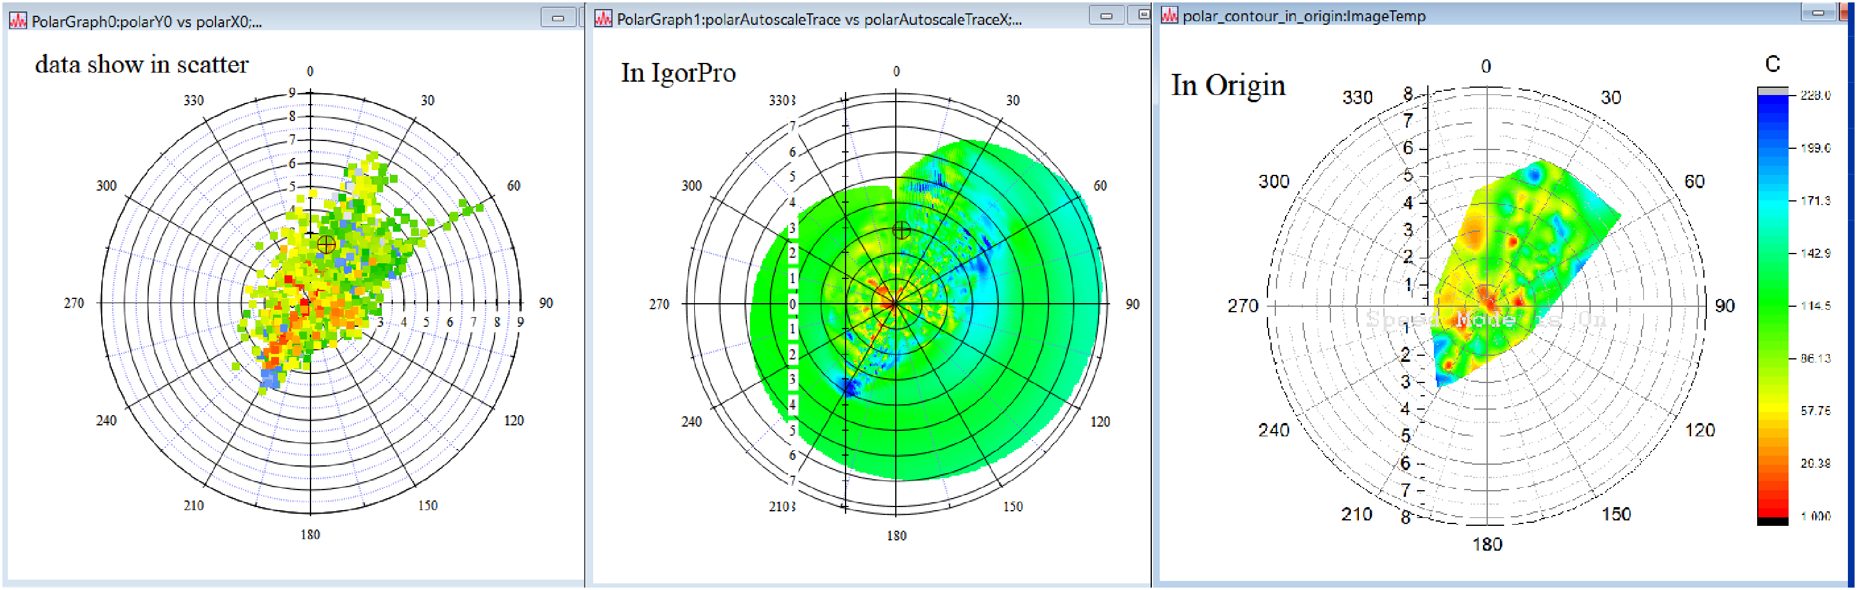1857x590 pixels.
Task: Click the 270 degree label in Origin graph
Action: [x=1243, y=306]
